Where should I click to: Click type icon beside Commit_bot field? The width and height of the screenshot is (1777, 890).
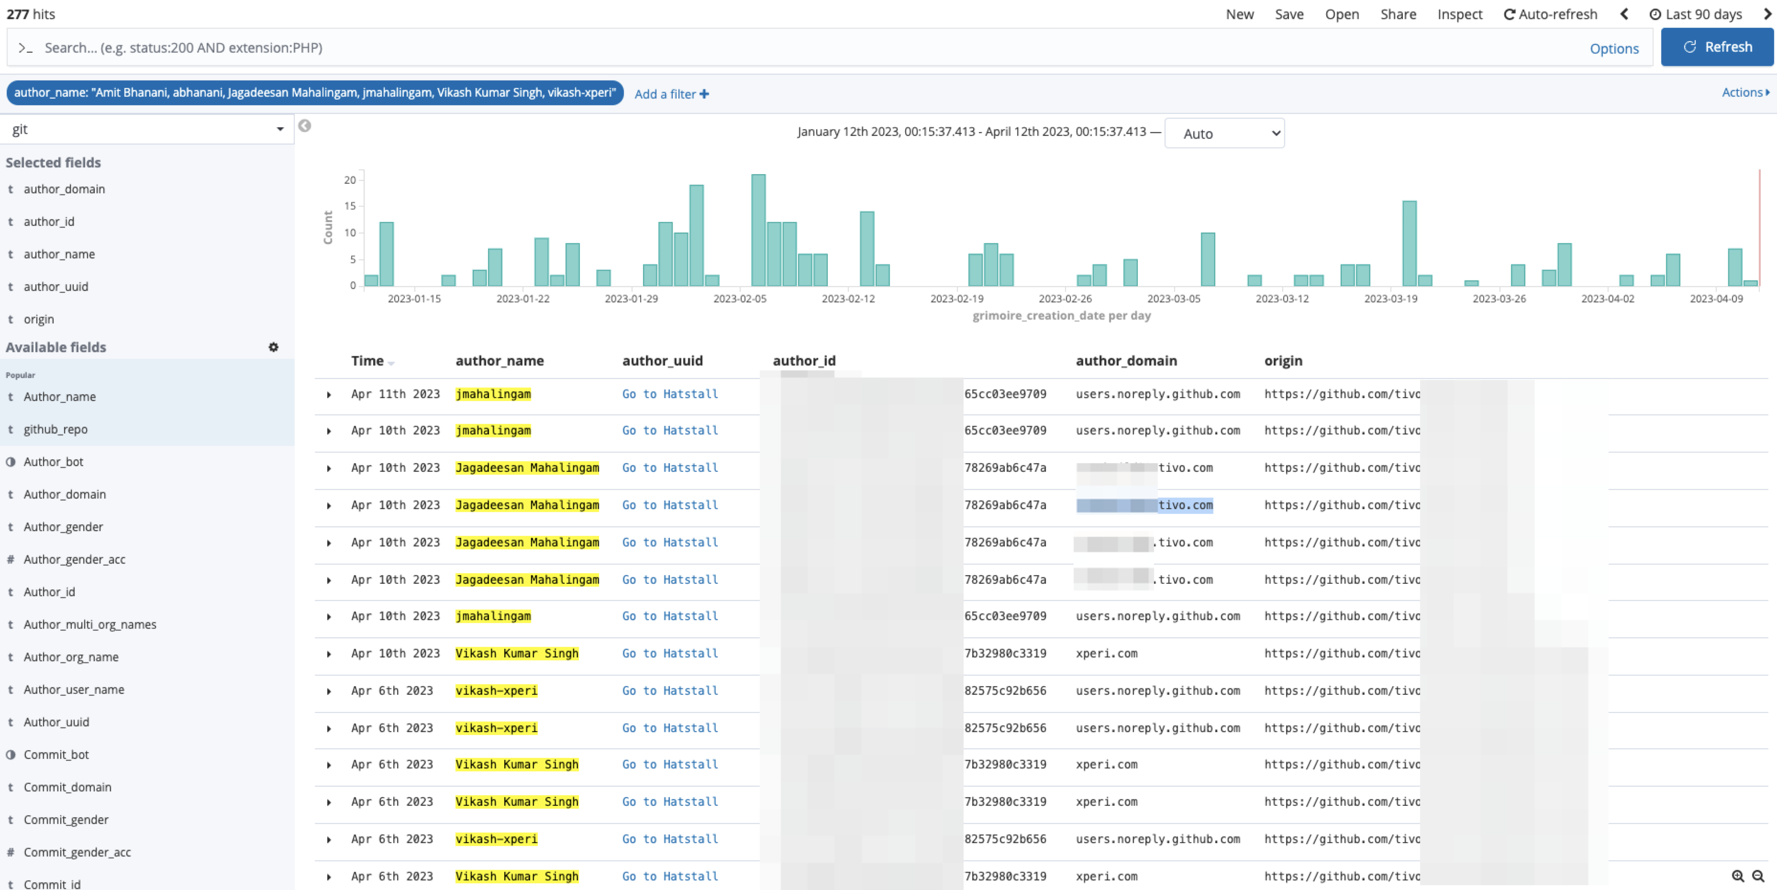pyautogui.click(x=11, y=754)
